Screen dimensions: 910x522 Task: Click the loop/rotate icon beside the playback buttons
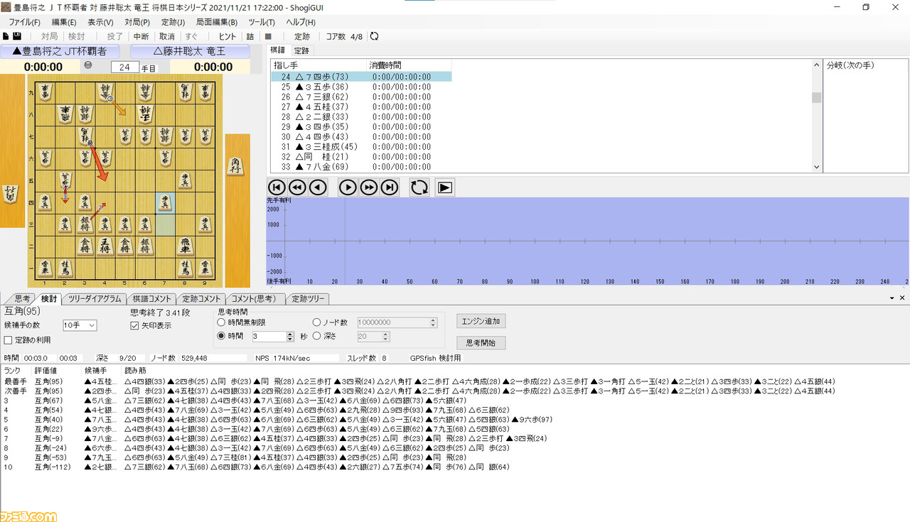[x=419, y=187]
